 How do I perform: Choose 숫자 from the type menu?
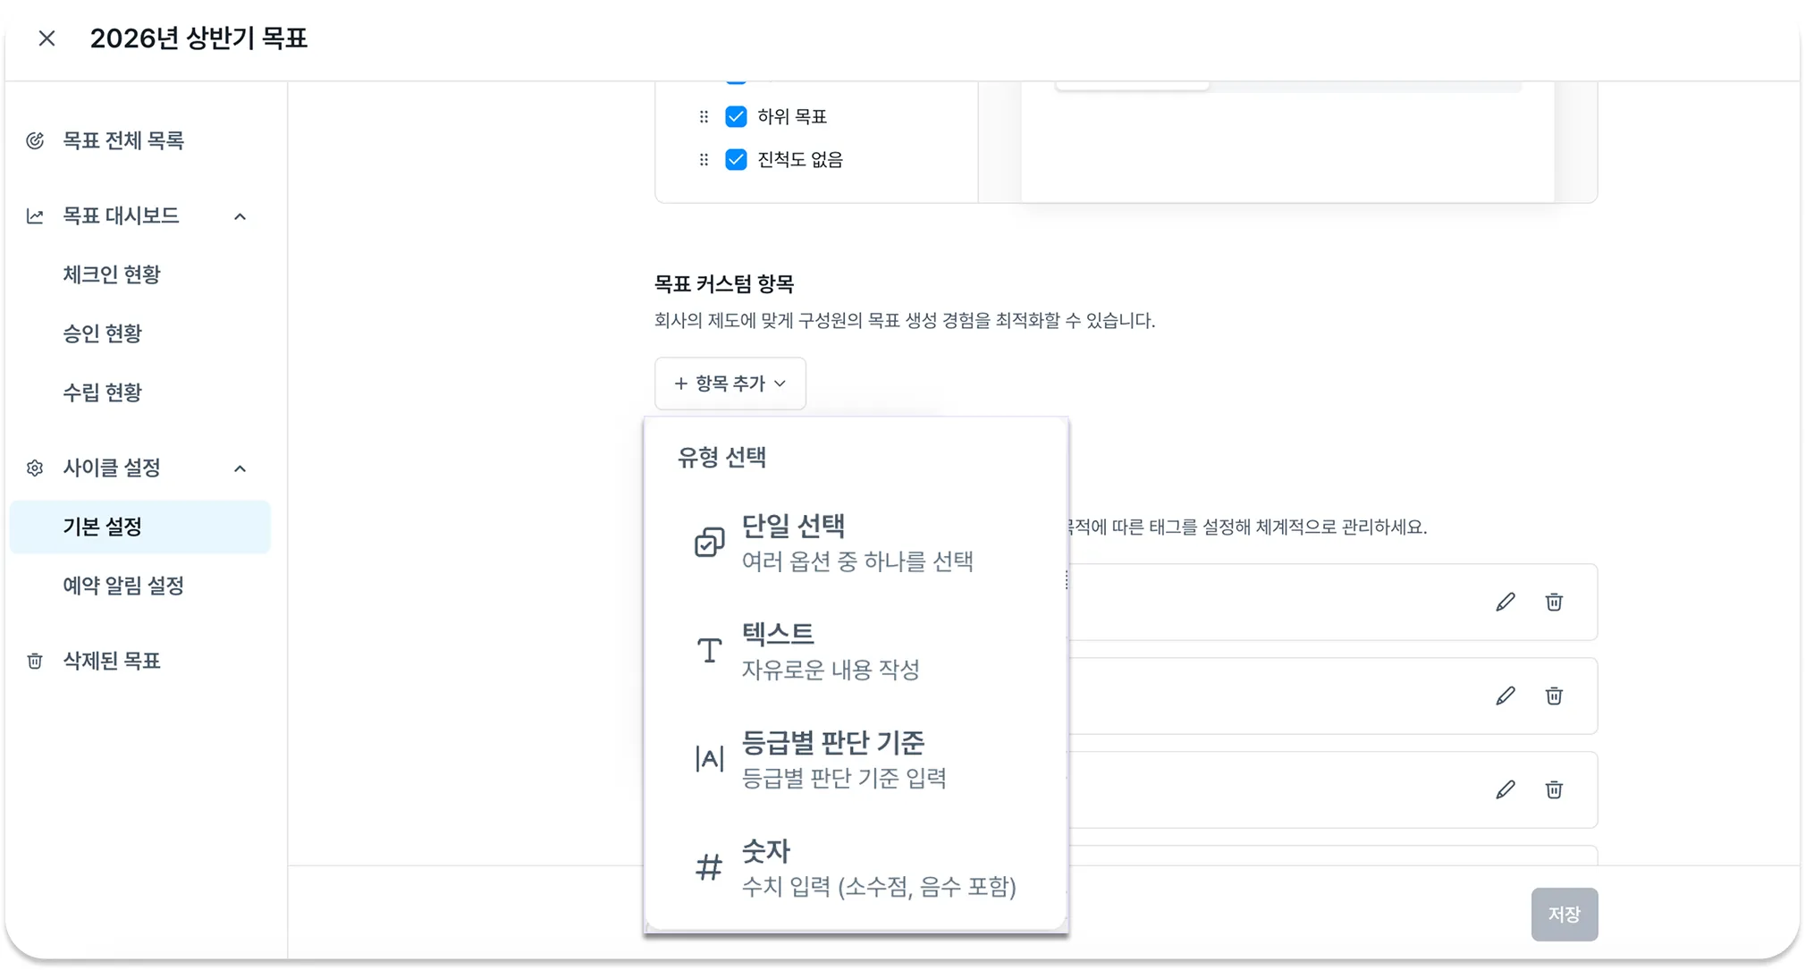pos(855,867)
